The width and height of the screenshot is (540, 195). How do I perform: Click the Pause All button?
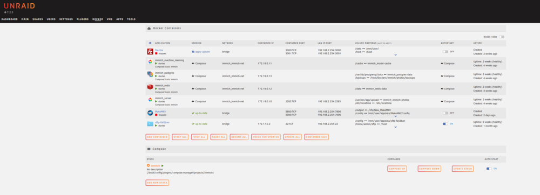pyautogui.click(x=219, y=137)
